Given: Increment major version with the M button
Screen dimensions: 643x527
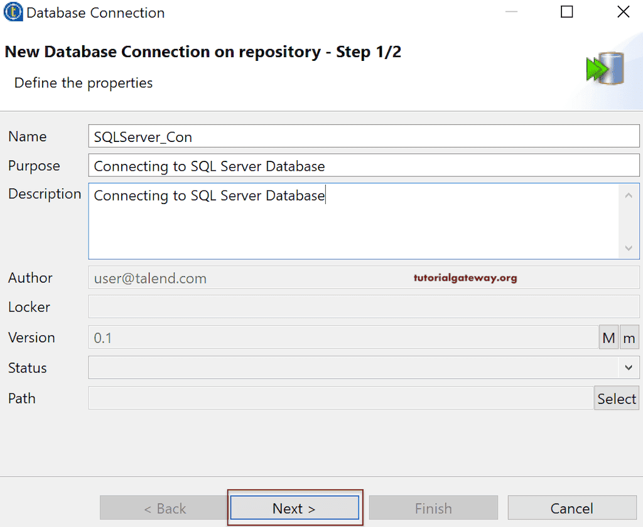Looking at the screenshot, I should coord(608,337).
